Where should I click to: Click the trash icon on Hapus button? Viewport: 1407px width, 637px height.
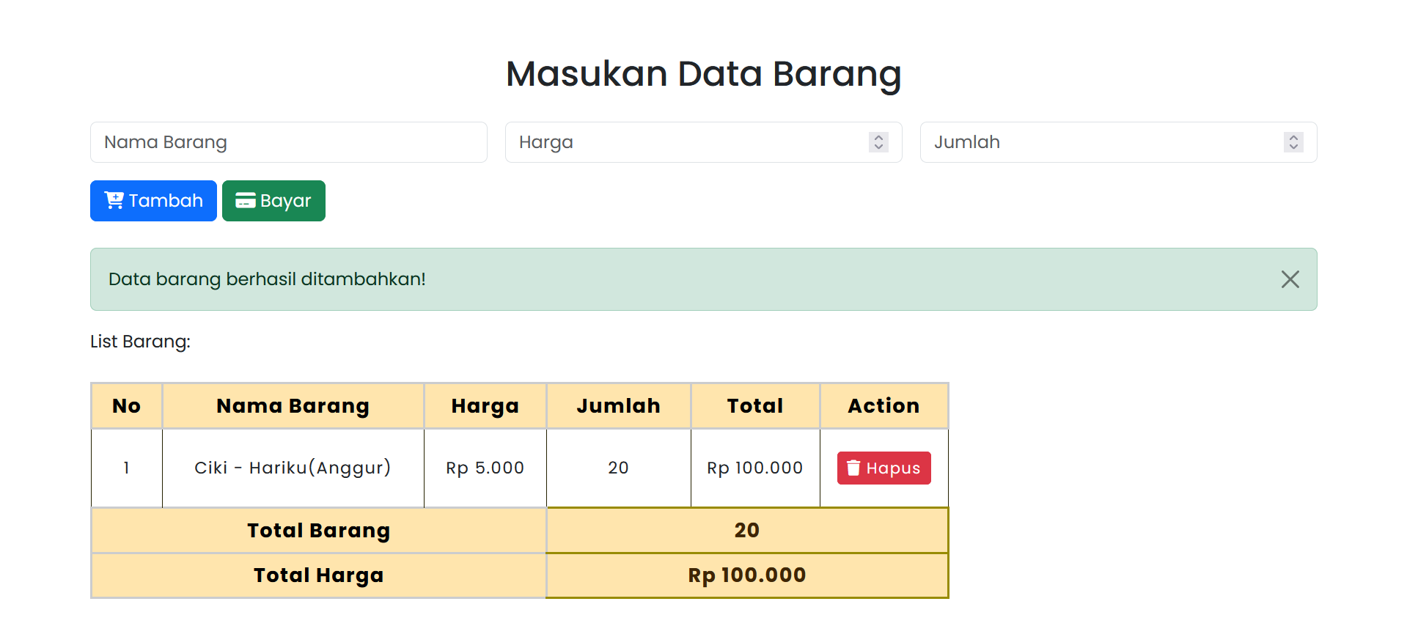click(x=853, y=468)
